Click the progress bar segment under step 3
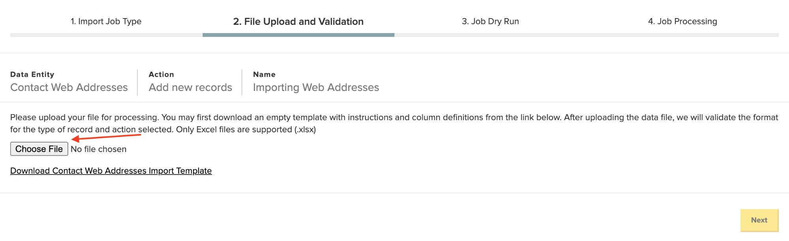Screen dimensions: 789x241 (x=490, y=35)
